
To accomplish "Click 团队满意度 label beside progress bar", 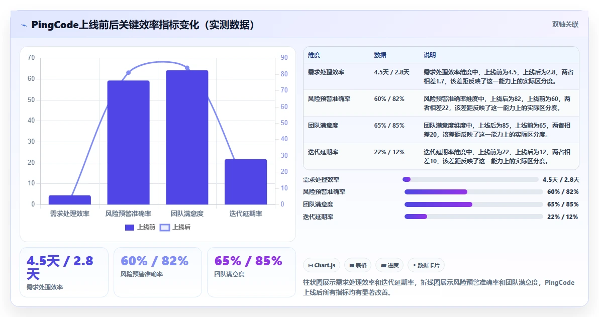I will click(x=318, y=204).
